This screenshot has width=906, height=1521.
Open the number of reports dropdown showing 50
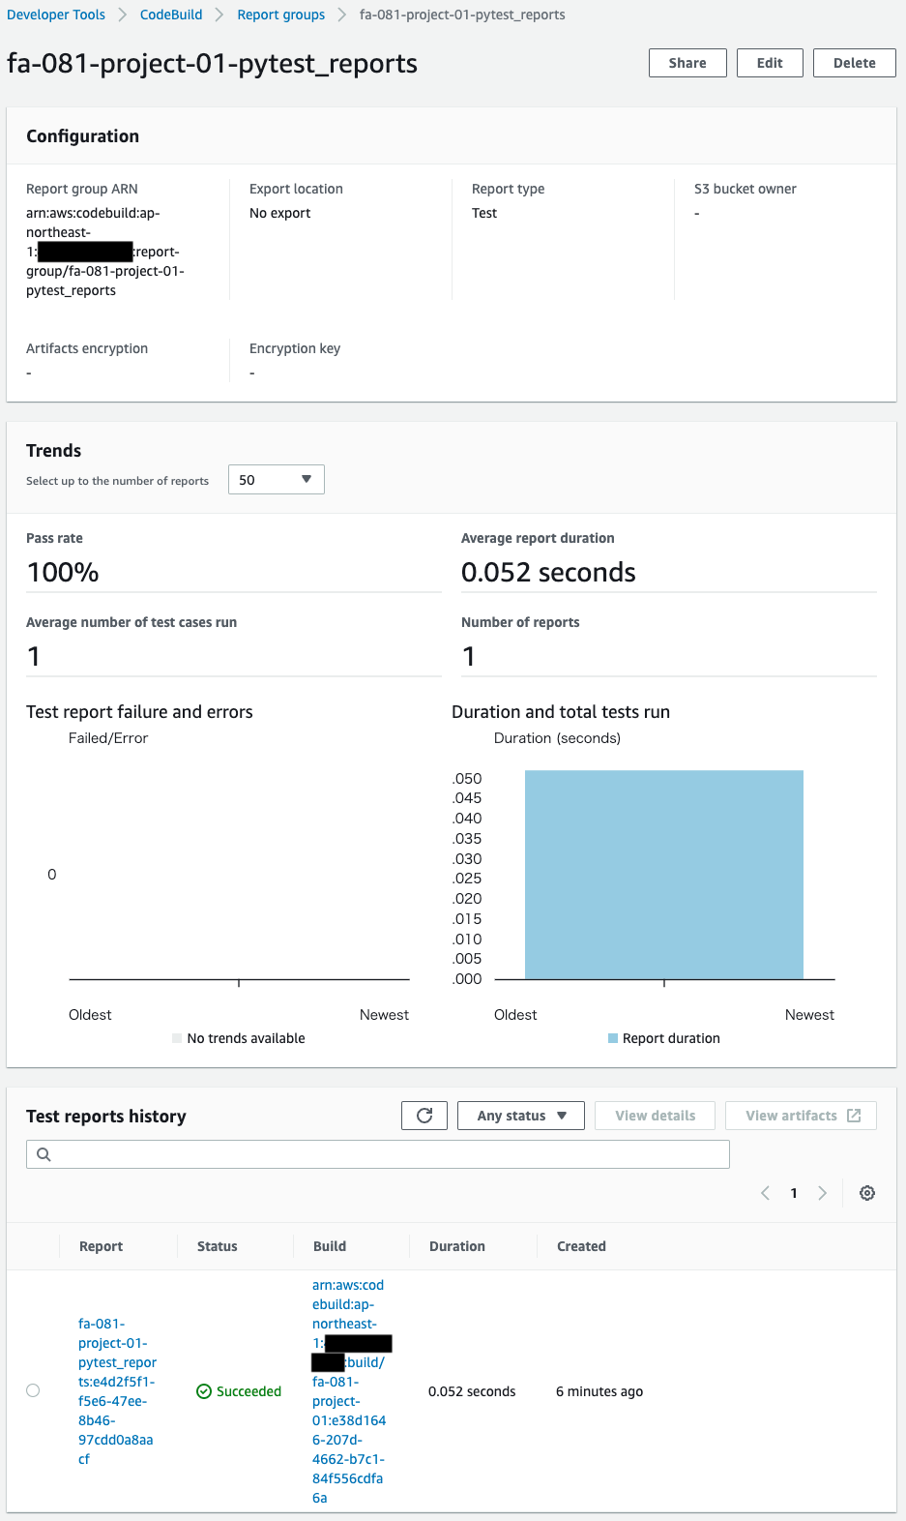[x=276, y=480]
